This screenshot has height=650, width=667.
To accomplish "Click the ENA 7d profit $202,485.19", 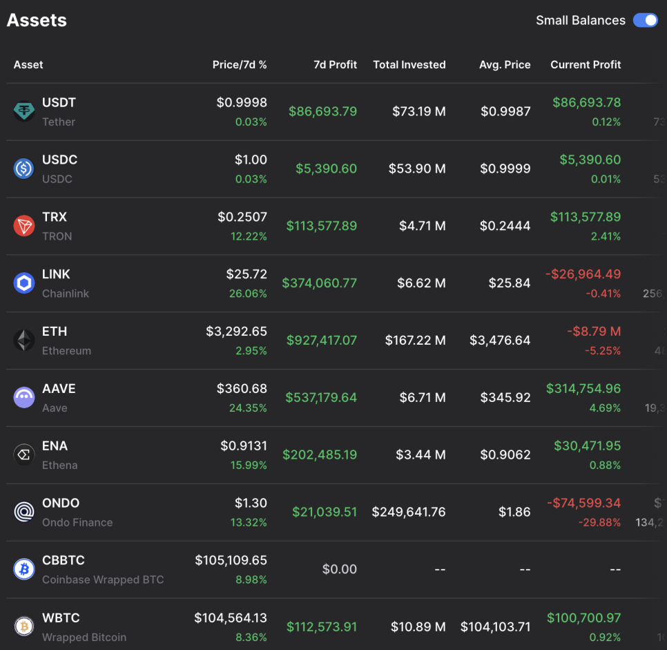I will pos(320,455).
